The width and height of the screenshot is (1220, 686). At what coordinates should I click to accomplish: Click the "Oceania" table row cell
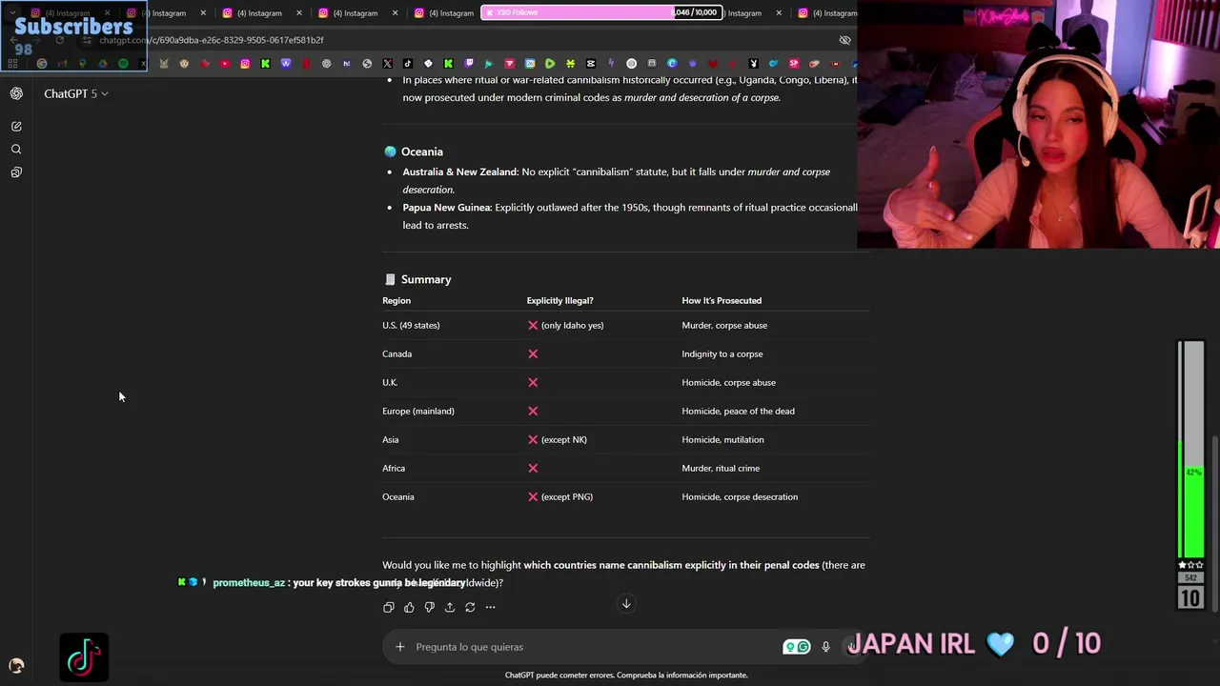[x=398, y=496]
